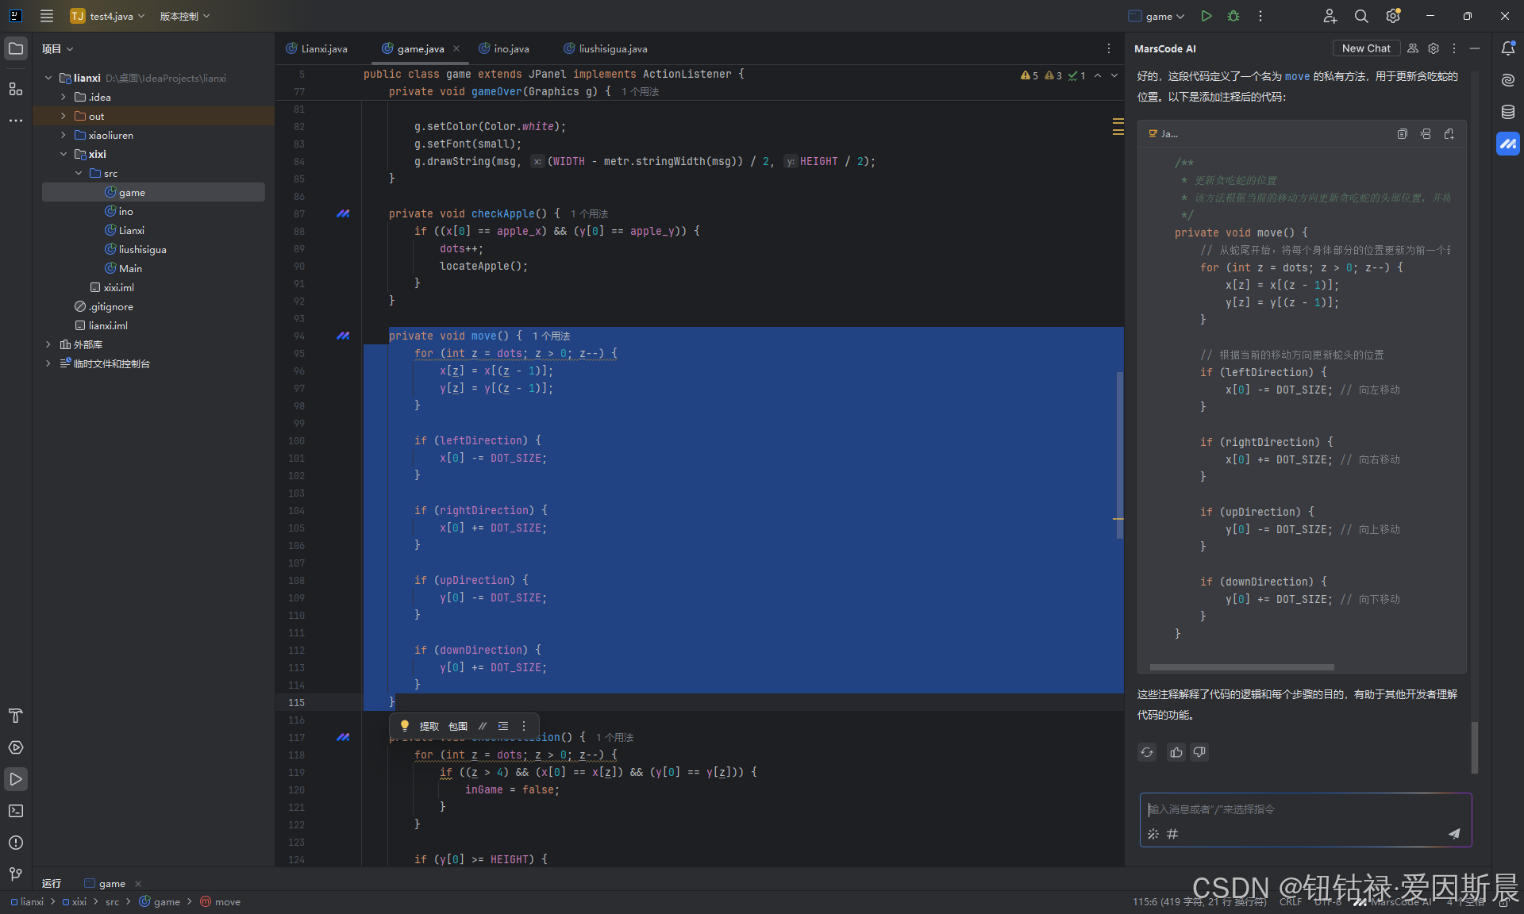Send the chat message
This screenshot has width=1524, height=914.
pyautogui.click(x=1453, y=833)
